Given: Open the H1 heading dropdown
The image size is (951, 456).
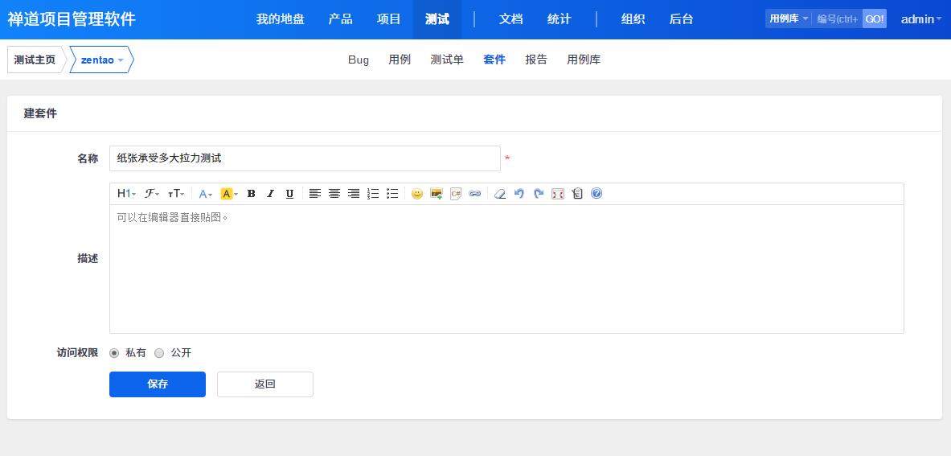Looking at the screenshot, I should 126,194.
